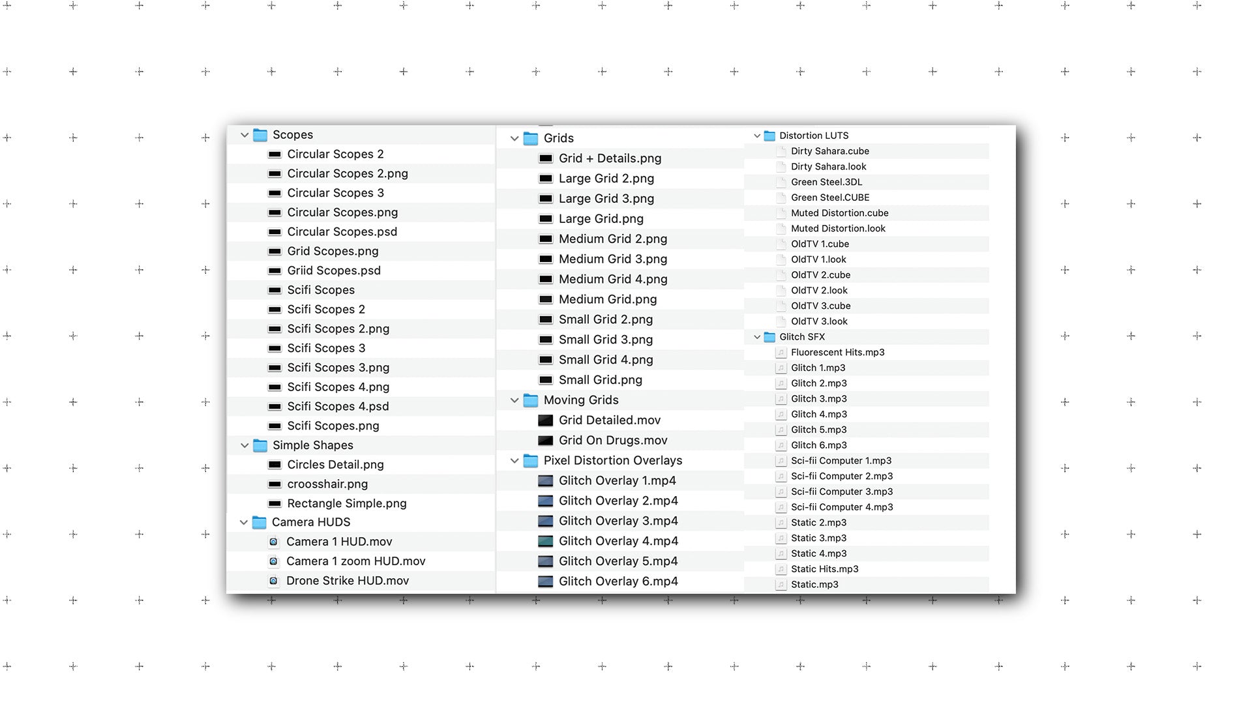This screenshot has width=1252, height=704.
Task: Select Medium Grid 3.png in the list
Action: click(612, 259)
